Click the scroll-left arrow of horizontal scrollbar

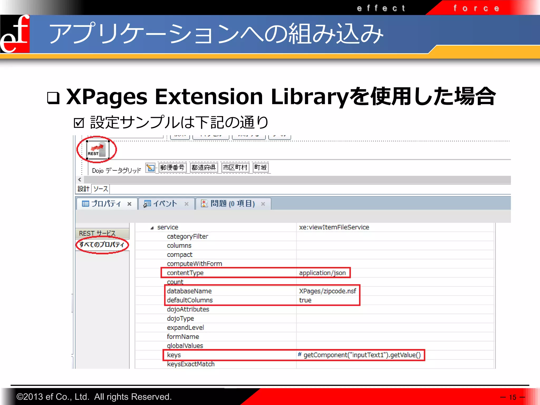click(80, 180)
